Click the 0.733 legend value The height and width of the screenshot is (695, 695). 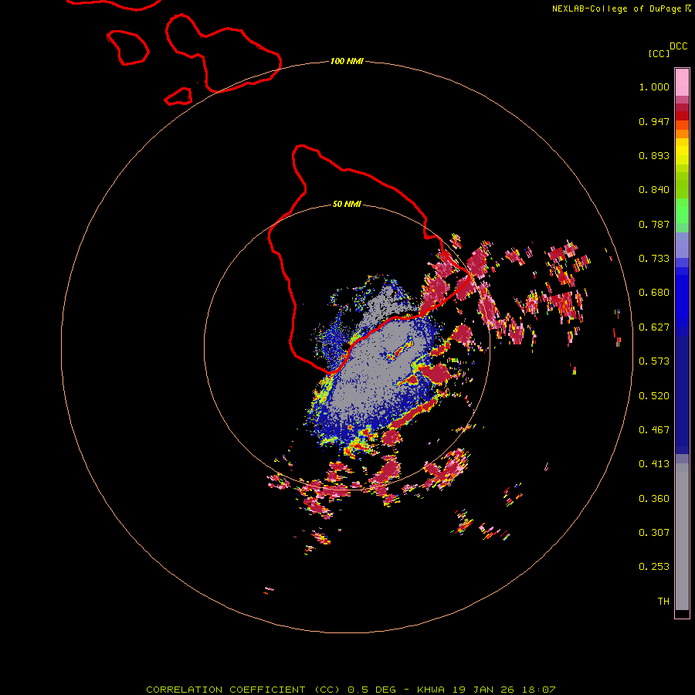click(x=654, y=259)
